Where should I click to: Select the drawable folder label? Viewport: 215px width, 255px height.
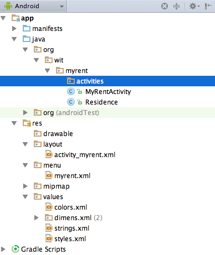point(58,134)
